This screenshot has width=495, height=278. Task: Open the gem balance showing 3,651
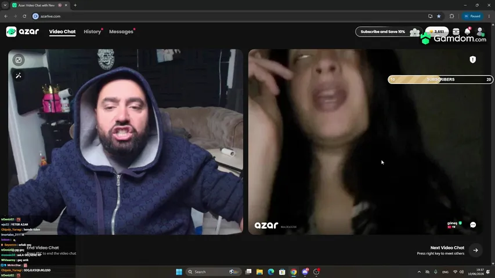pyautogui.click(x=437, y=31)
